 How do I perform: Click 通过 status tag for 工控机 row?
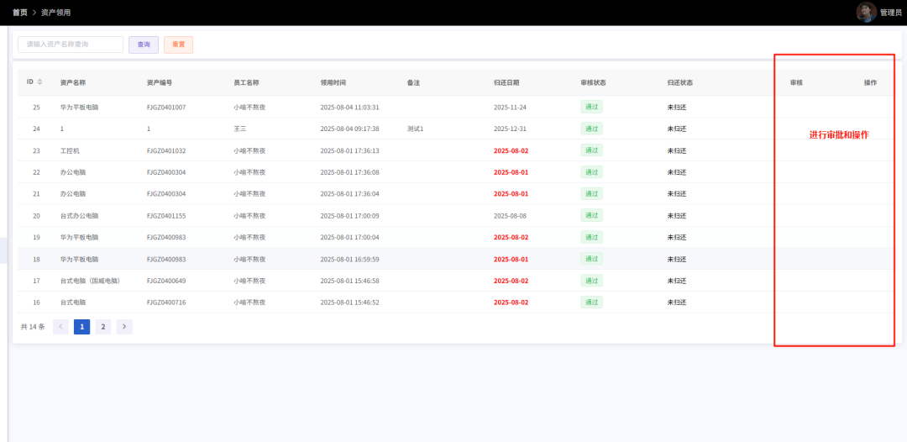tap(591, 150)
